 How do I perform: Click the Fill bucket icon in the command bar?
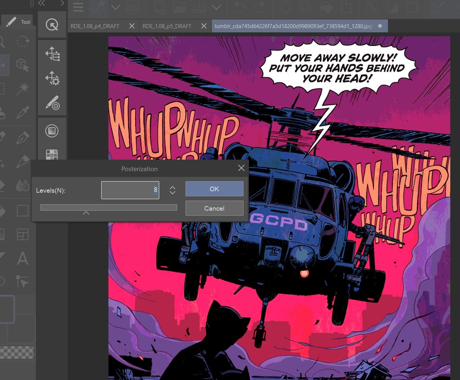coord(326,7)
